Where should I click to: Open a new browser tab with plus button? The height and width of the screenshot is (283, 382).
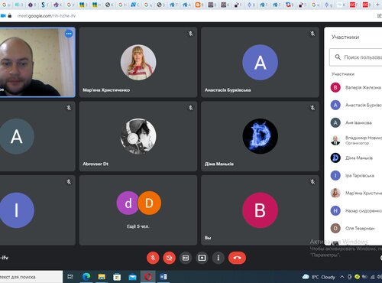pos(378,5)
